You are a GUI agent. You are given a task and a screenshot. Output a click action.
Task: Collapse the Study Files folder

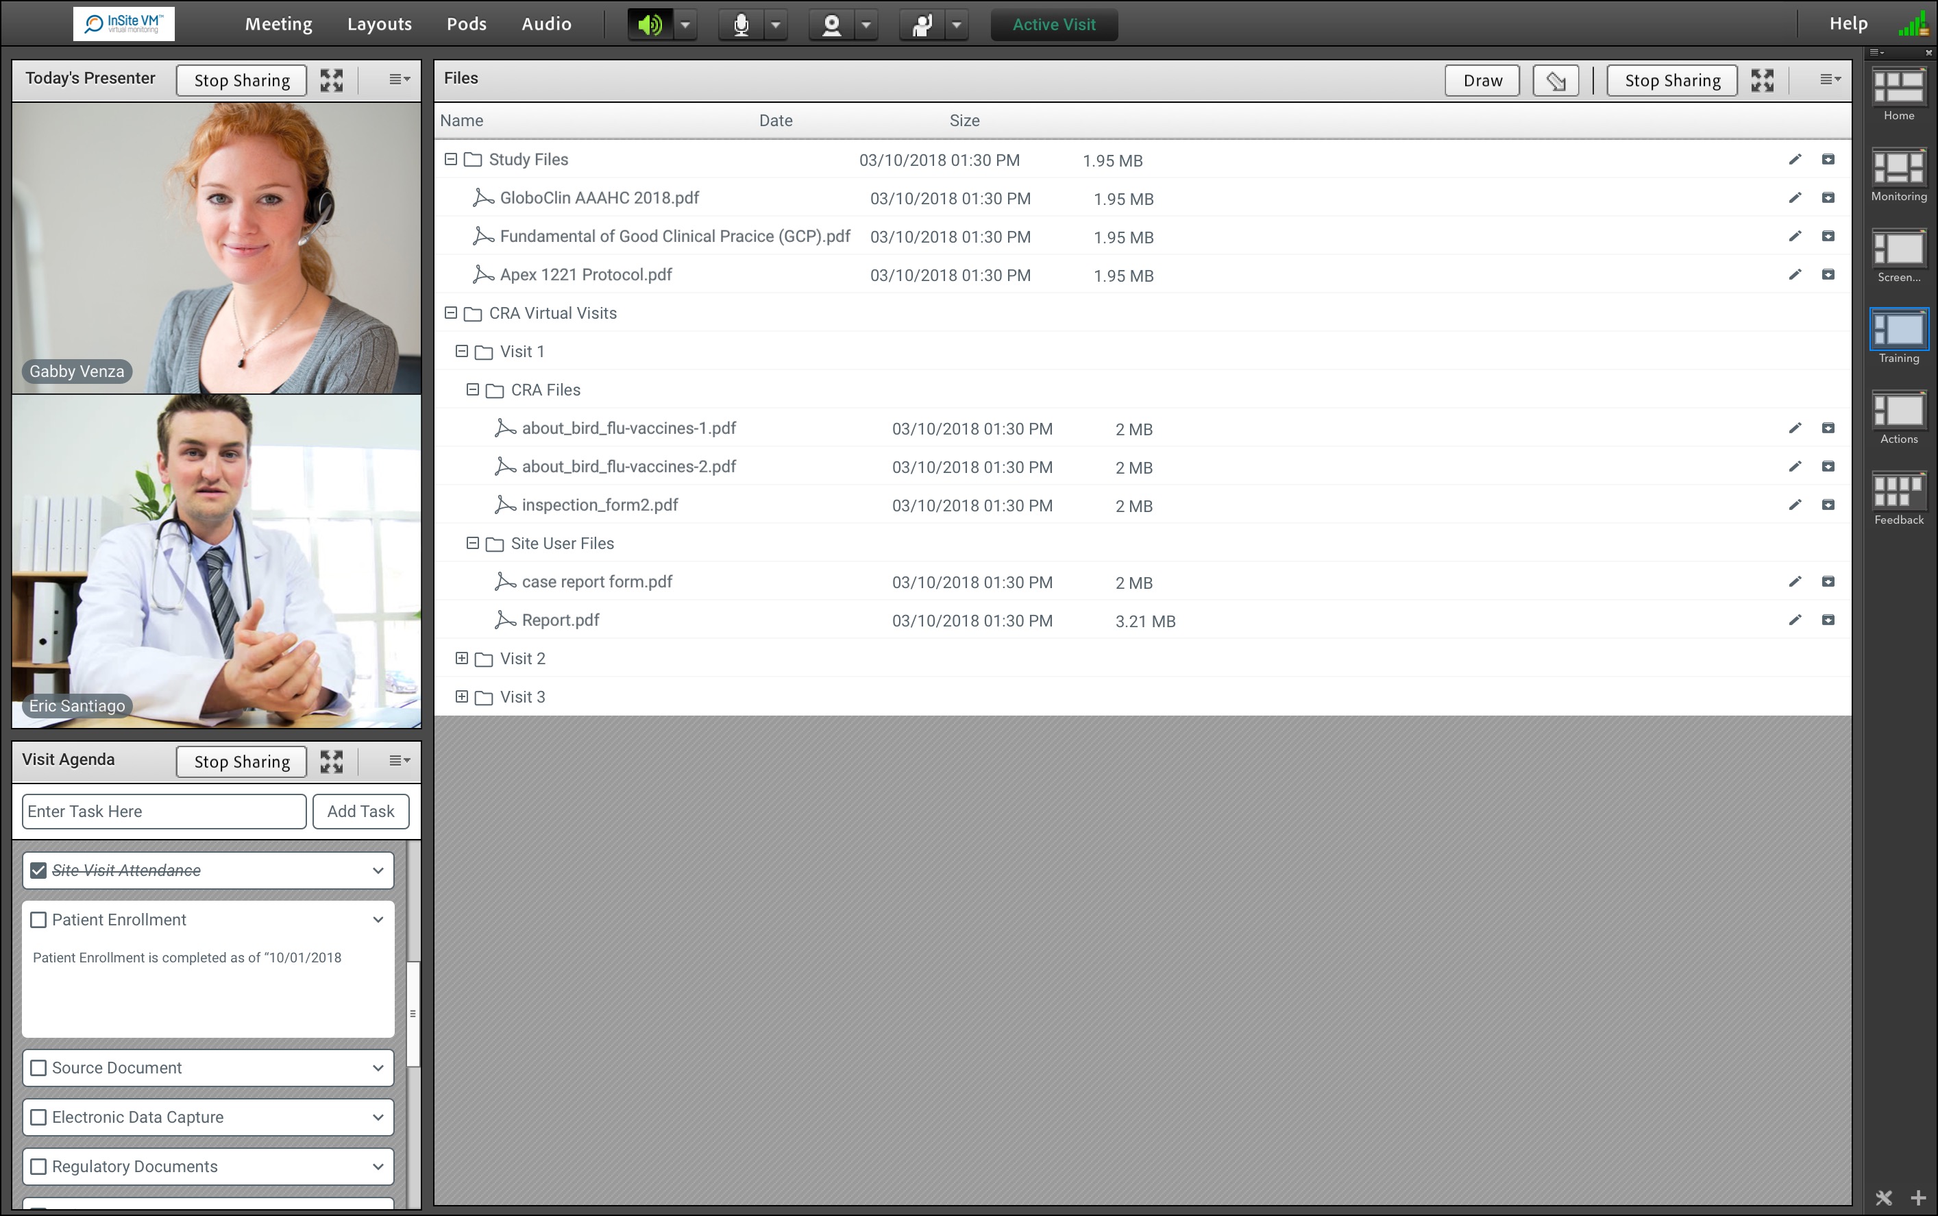[x=451, y=159]
